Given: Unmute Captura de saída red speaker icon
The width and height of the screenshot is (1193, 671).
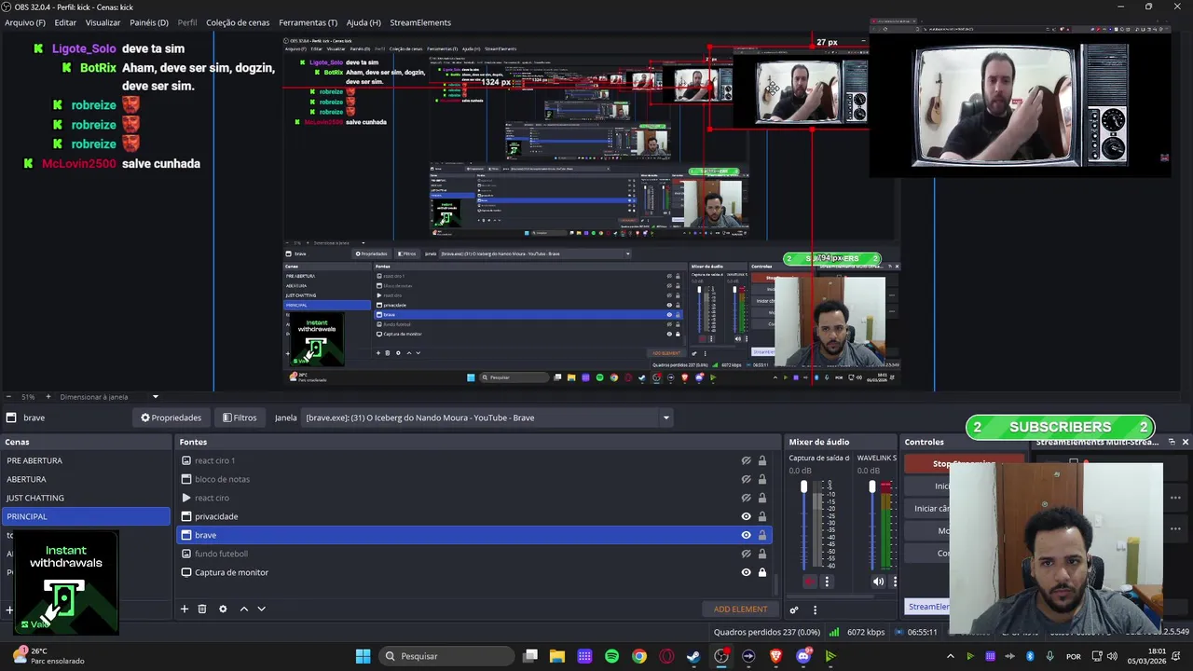Looking at the screenshot, I should [809, 582].
